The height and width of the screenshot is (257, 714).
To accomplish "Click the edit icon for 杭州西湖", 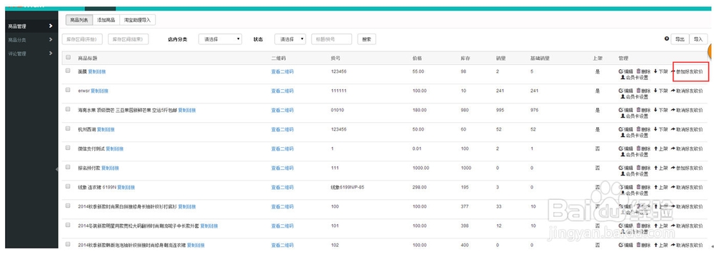I will click(621, 129).
